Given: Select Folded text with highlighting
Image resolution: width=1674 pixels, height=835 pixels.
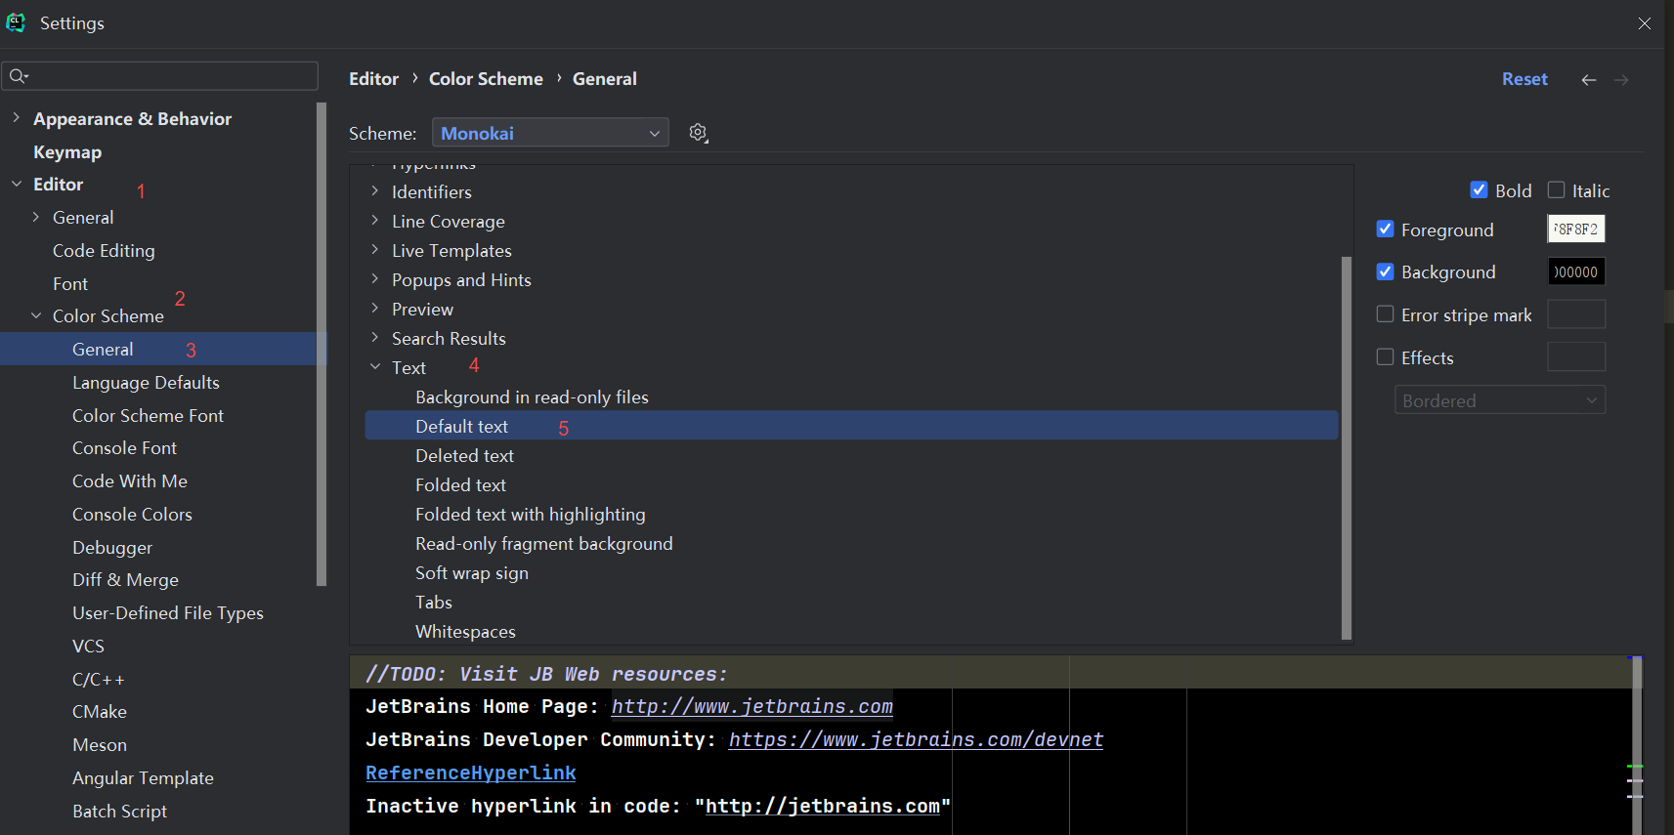Looking at the screenshot, I should tap(530, 514).
